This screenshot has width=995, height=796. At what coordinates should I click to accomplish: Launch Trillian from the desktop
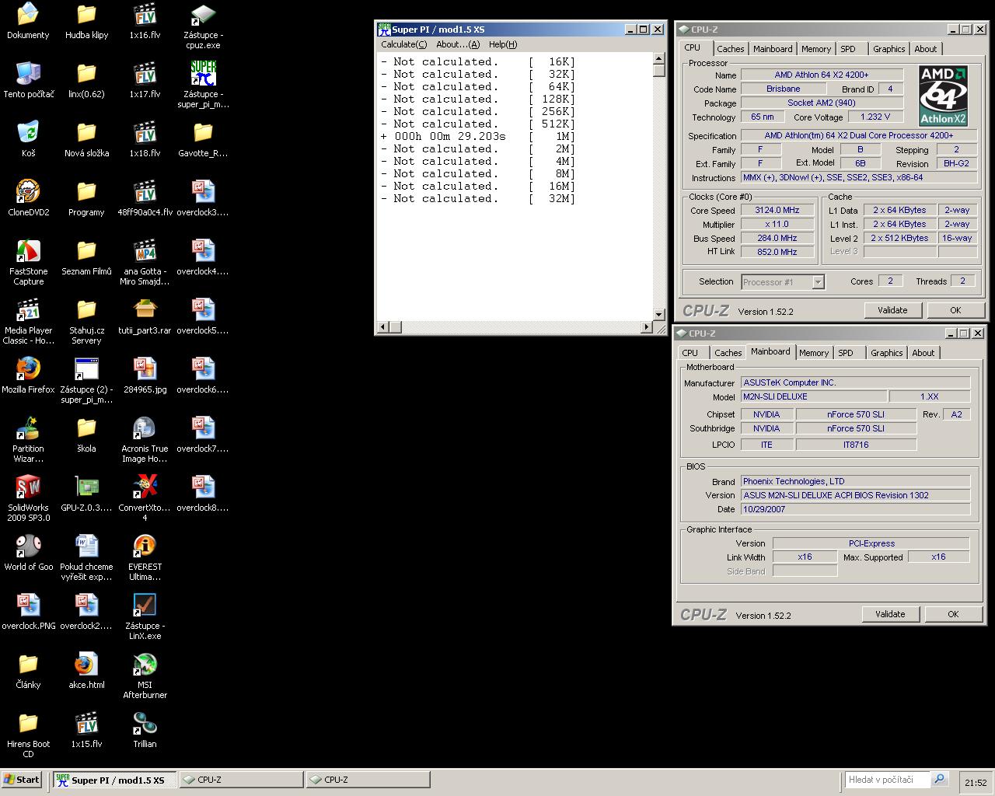pyautogui.click(x=145, y=731)
